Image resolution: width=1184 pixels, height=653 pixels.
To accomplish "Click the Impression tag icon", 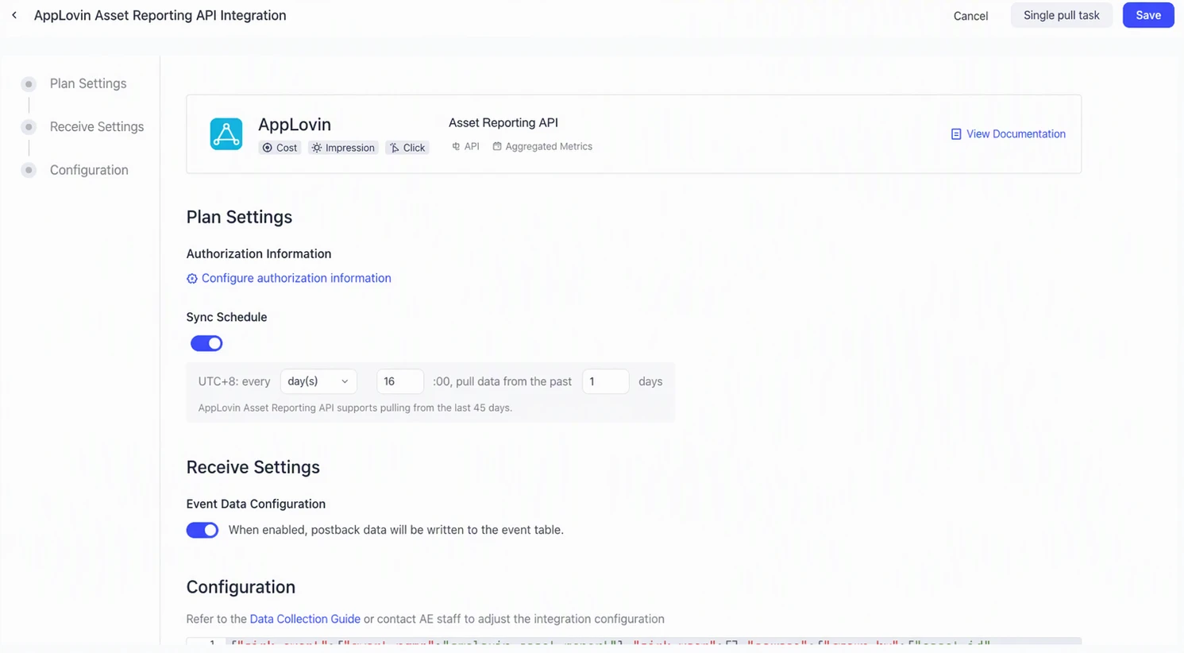I will pos(317,148).
